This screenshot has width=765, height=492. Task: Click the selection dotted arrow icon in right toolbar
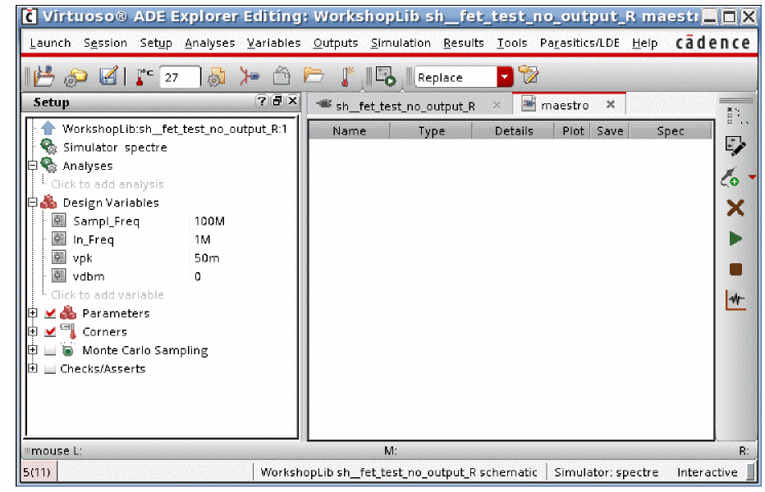(x=736, y=116)
